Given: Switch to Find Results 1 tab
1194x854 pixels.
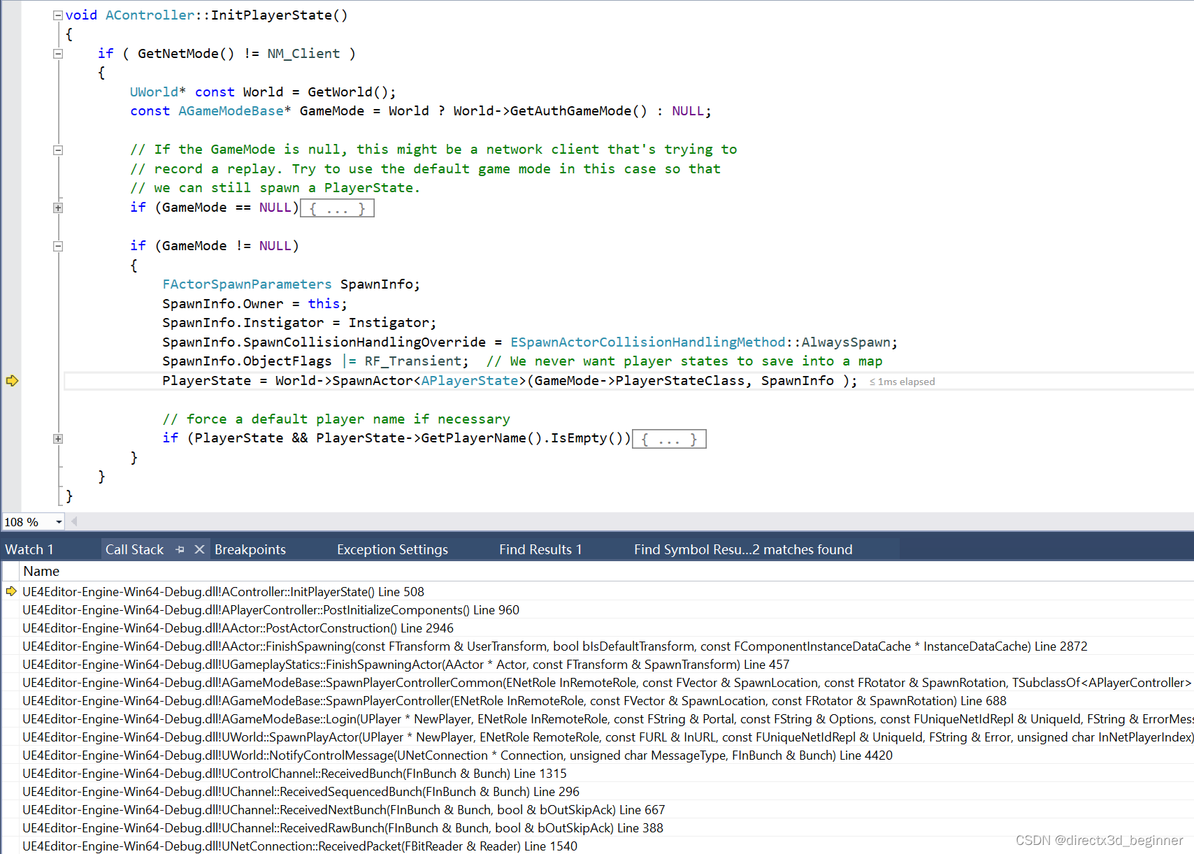Looking at the screenshot, I should [540, 549].
